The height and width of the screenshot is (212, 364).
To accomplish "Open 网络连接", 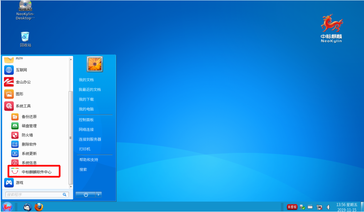I will coord(86,129).
